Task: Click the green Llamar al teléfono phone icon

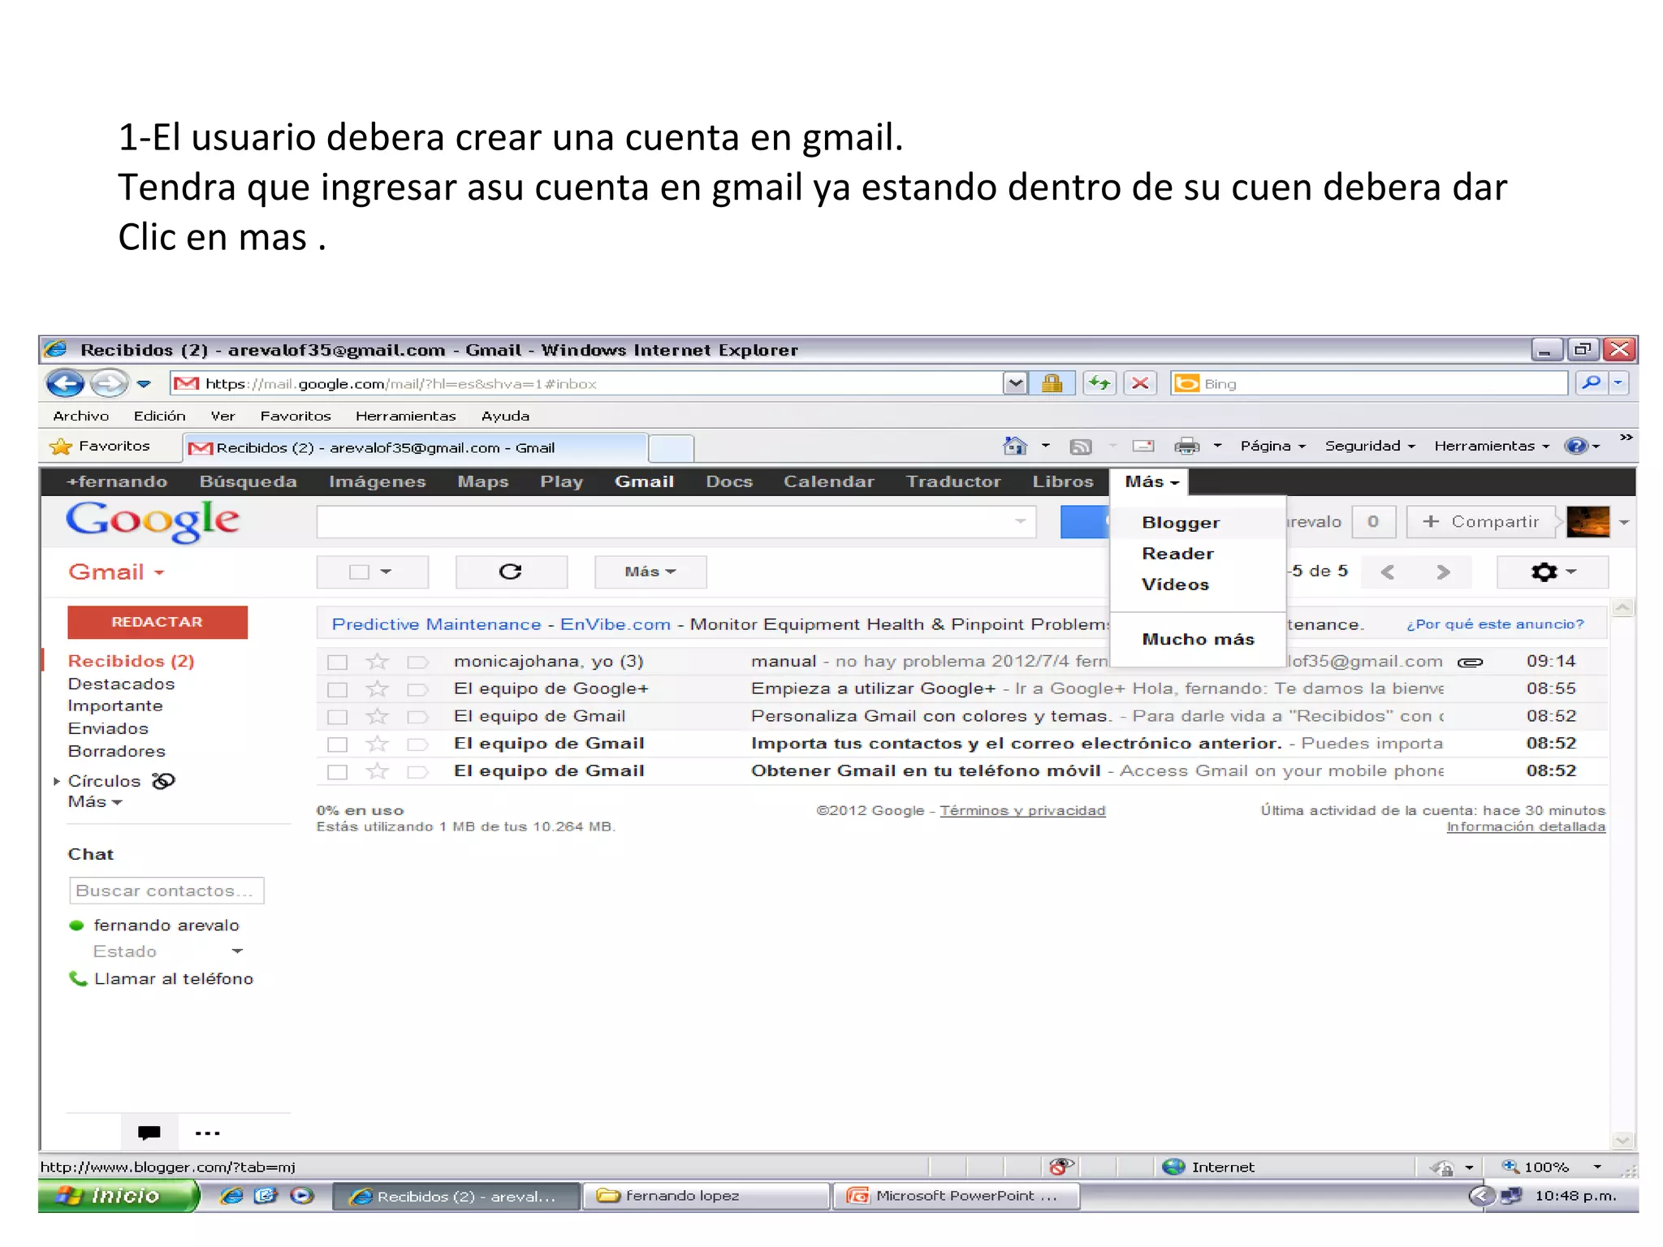Action: 78,978
